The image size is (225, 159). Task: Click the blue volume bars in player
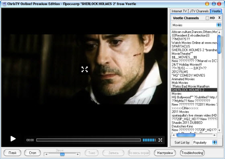tap(149, 140)
